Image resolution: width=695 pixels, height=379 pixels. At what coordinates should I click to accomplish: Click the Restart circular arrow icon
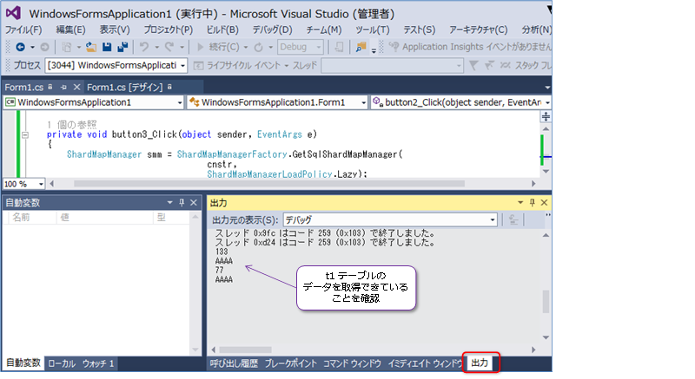pos(258,47)
